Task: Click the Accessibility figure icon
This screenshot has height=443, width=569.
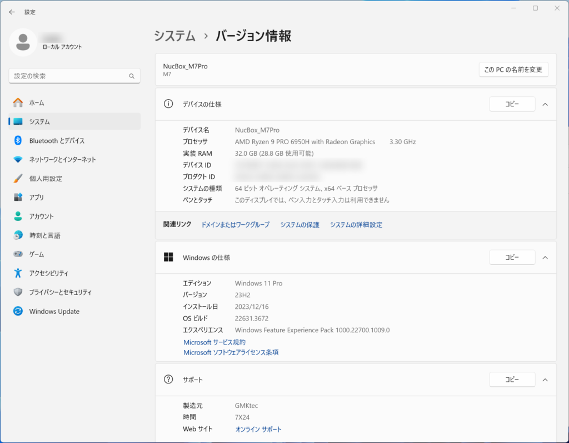Action: [18, 273]
